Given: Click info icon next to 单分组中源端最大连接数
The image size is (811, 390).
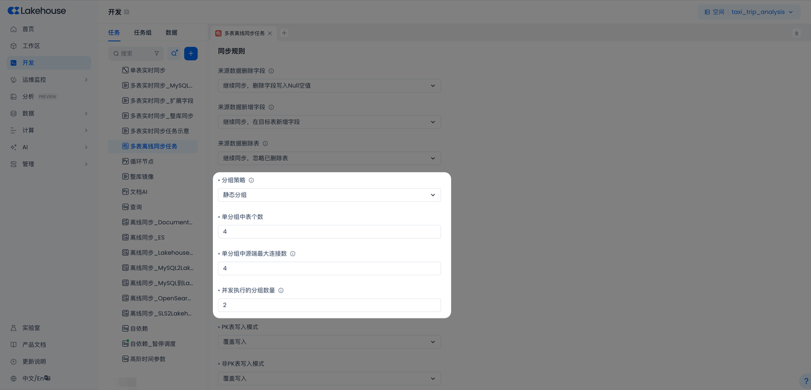Looking at the screenshot, I should (x=293, y=254).
